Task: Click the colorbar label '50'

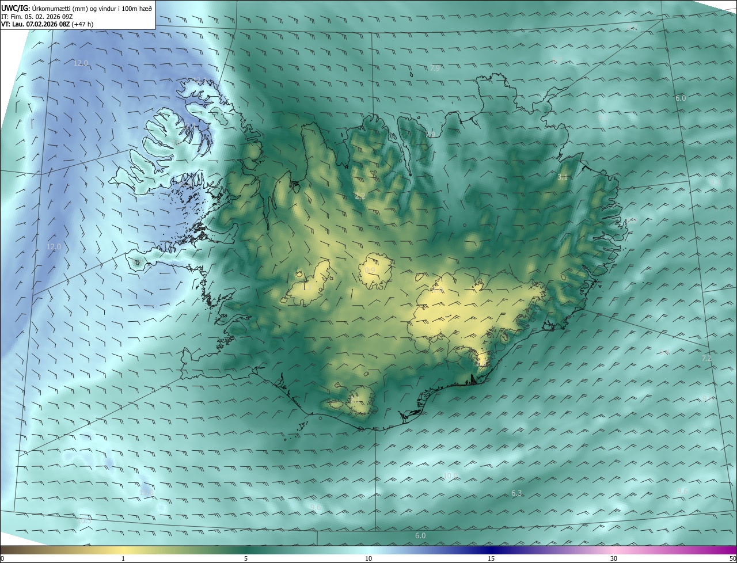Action: [732, 558]
